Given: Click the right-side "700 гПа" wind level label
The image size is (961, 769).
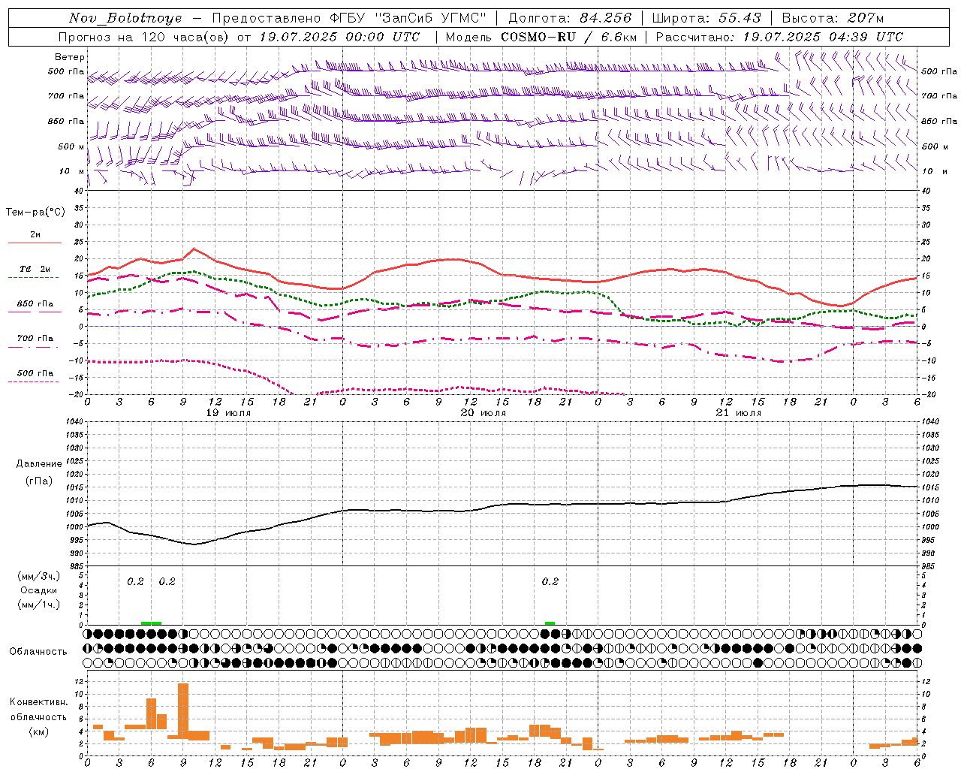Looking at the screenshot, I should click(x=939, y=96).
